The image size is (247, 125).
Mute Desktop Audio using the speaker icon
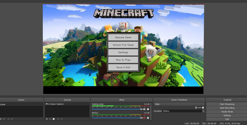coord(144,109)
